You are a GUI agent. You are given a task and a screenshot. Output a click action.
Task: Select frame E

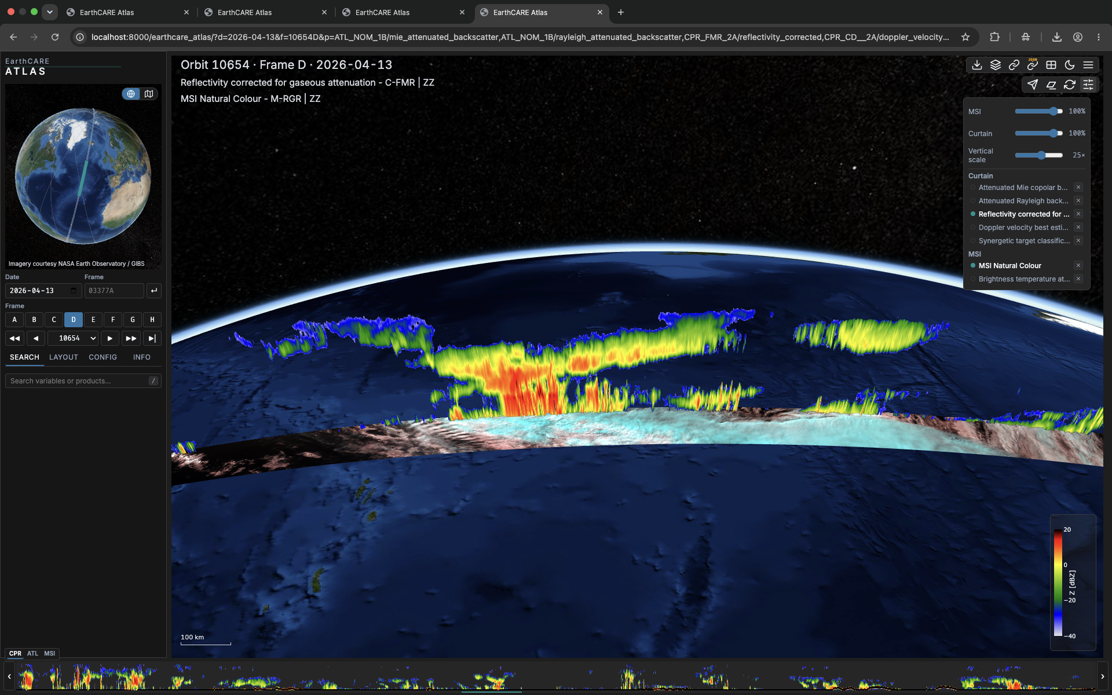(x=93, y=320)
